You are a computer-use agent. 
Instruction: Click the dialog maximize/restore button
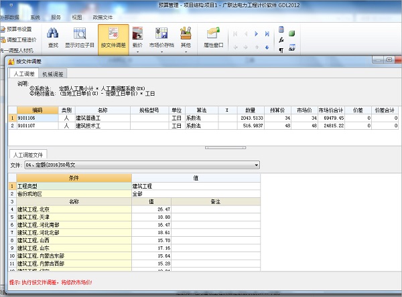click(389, 60)
